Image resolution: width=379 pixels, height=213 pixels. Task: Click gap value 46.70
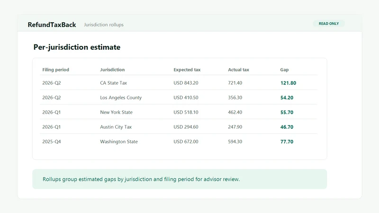click(x=287, y=127)
